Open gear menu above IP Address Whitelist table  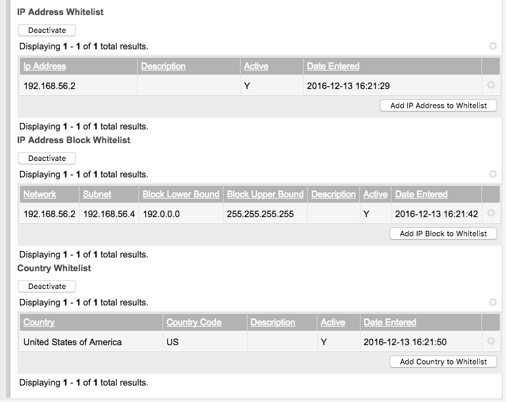492,46
